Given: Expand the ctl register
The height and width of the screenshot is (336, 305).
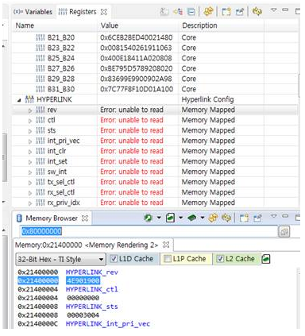Looking at the screenshot, I should [30, 121].
